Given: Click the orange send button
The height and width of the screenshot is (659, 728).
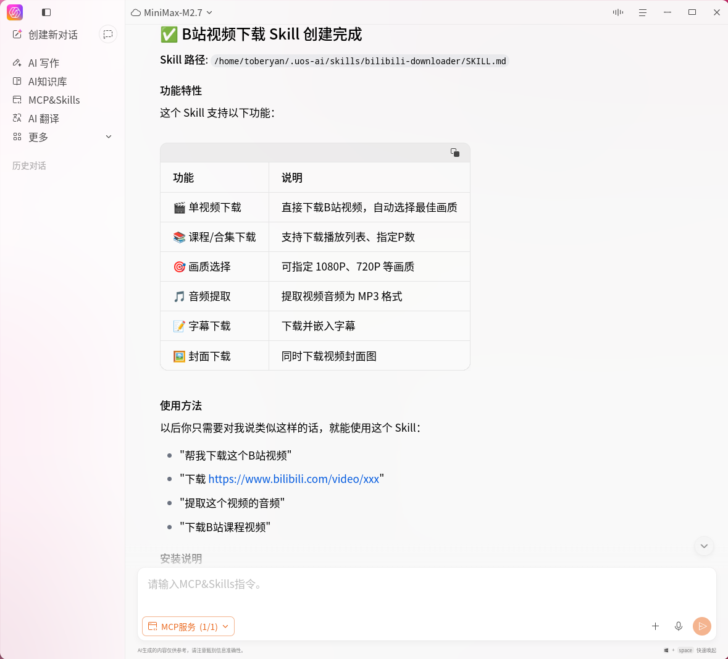Looking at the screenshot, I should 702,626.
